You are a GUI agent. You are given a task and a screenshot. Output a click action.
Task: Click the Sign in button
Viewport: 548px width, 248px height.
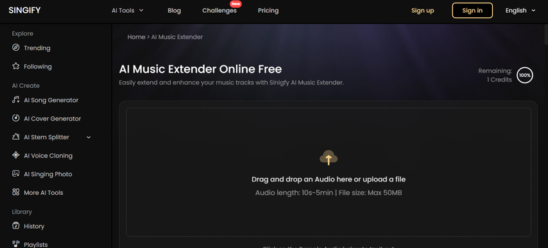point(472,10)
